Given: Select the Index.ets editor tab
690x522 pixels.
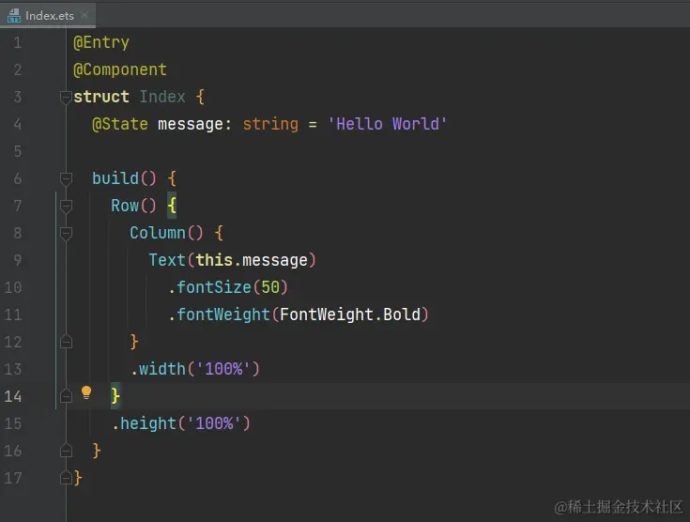Looking at the screenshot, I should click(48, 15).
